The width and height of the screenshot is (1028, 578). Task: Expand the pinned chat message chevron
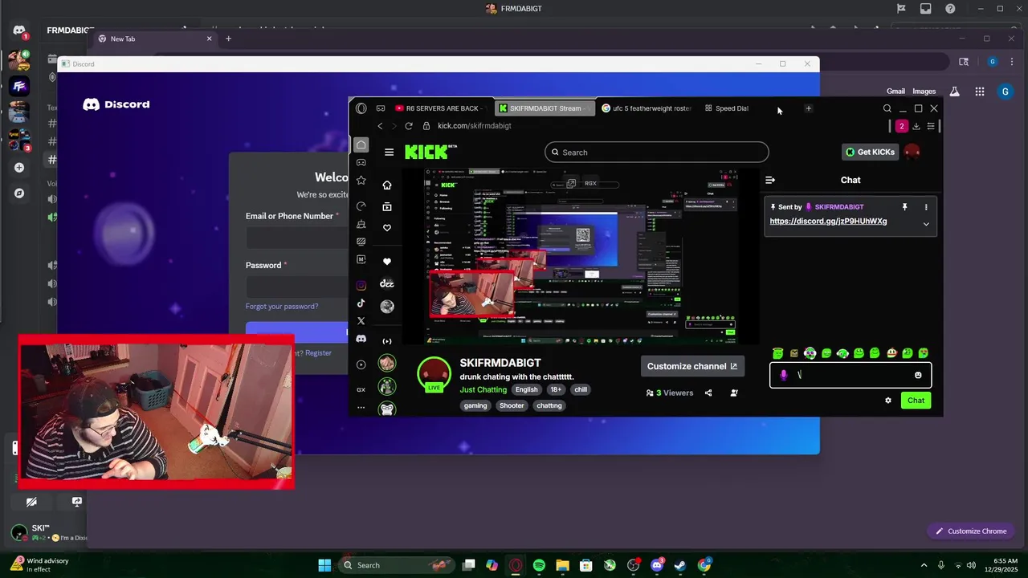click(x=926, y=224)
